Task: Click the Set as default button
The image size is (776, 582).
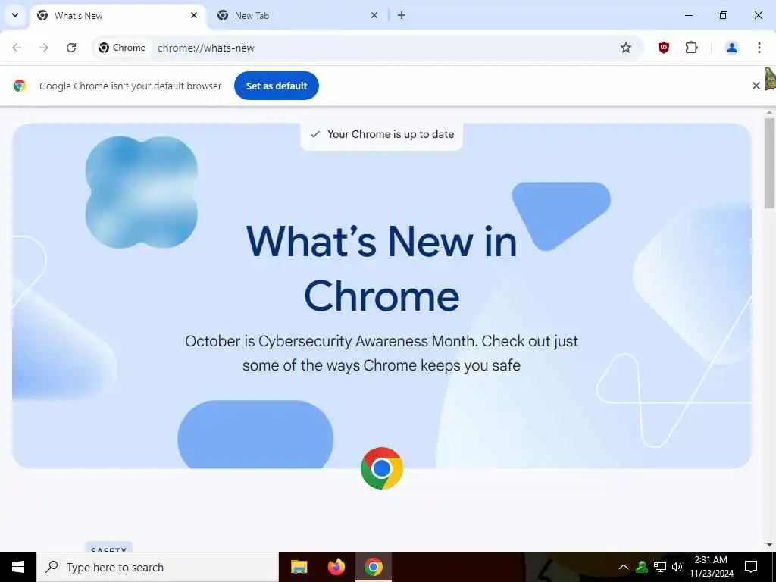Action: pos(276,86)
